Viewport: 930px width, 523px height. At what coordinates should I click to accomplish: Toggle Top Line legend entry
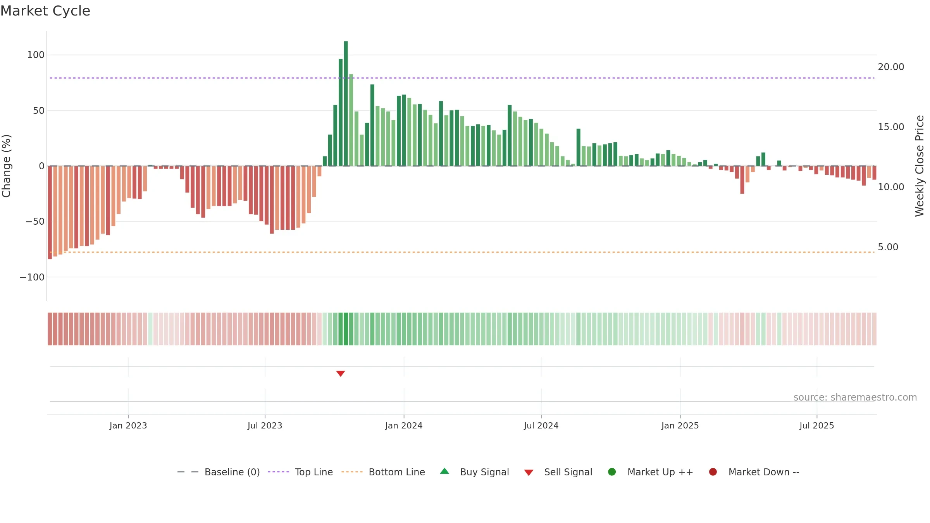coord(300,472)
